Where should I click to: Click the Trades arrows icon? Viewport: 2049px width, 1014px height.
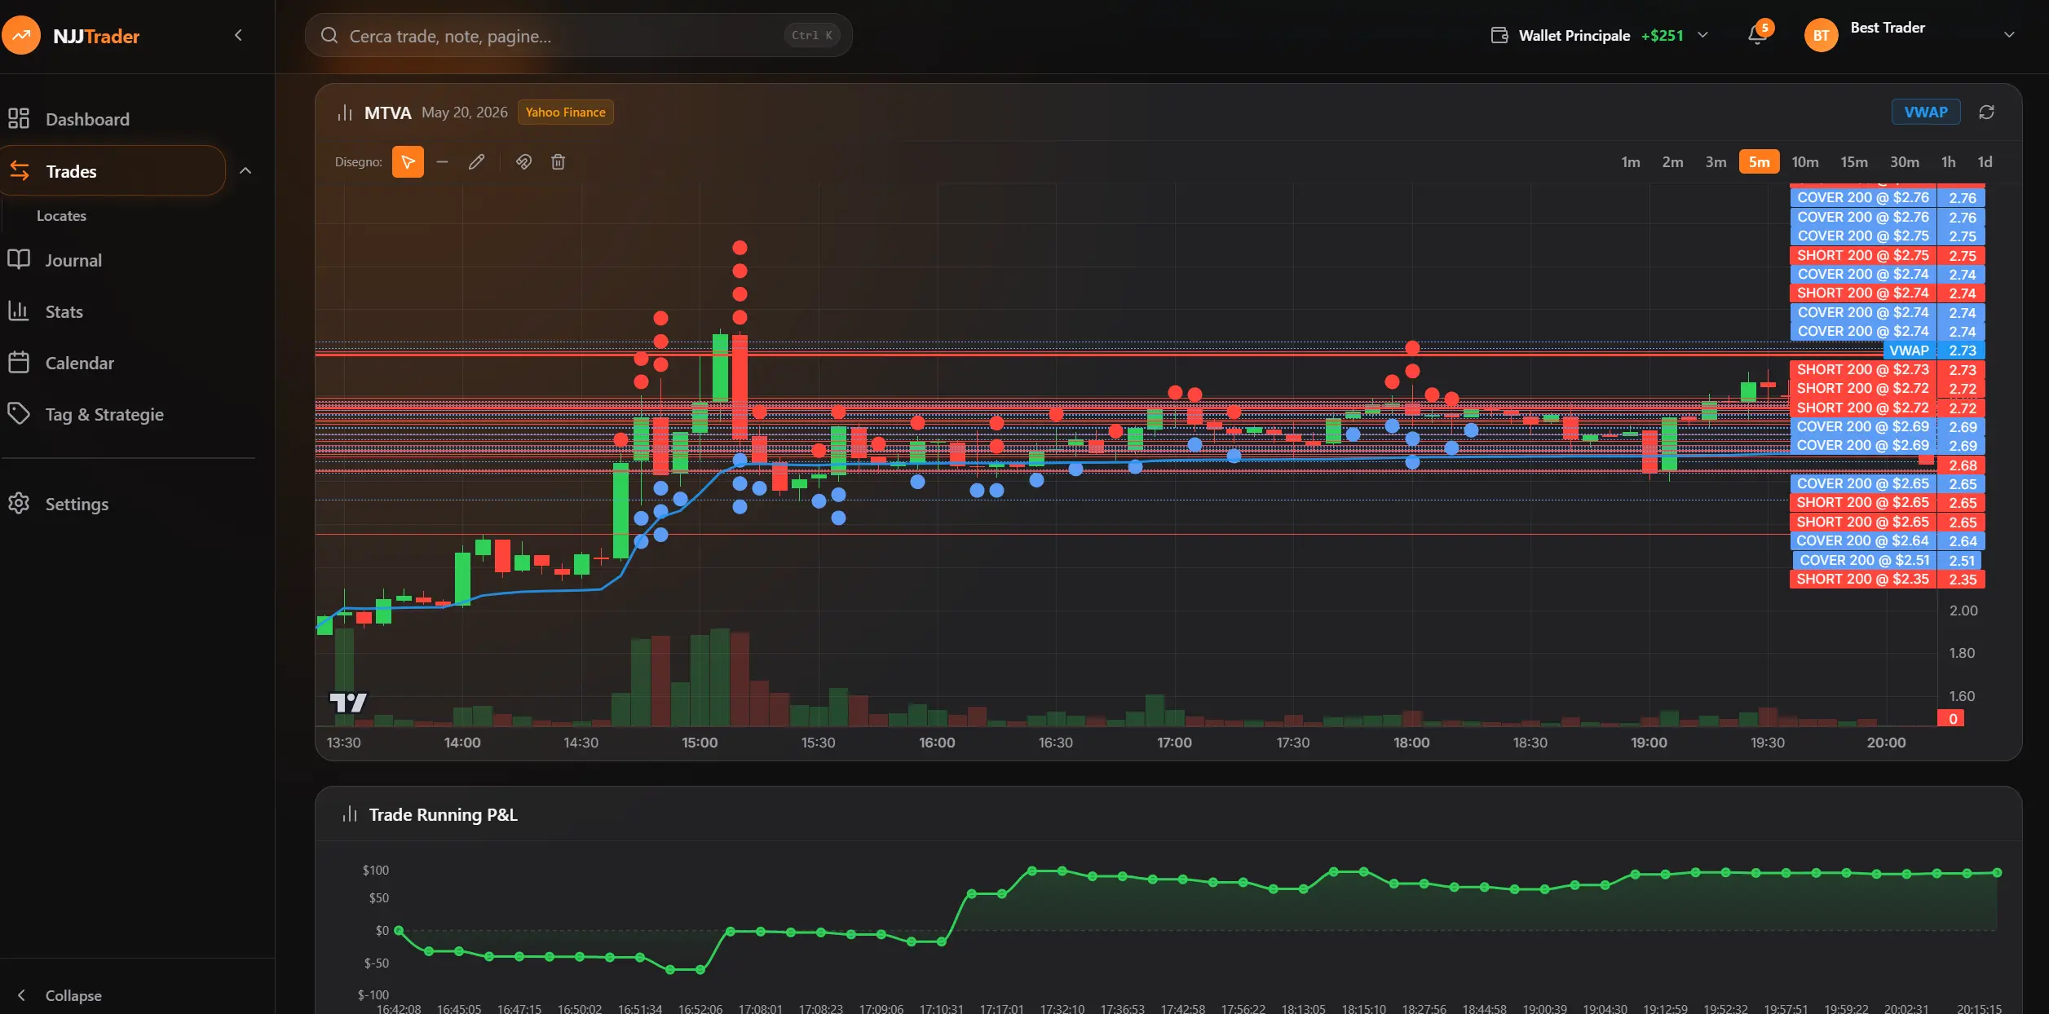(19, 170)
